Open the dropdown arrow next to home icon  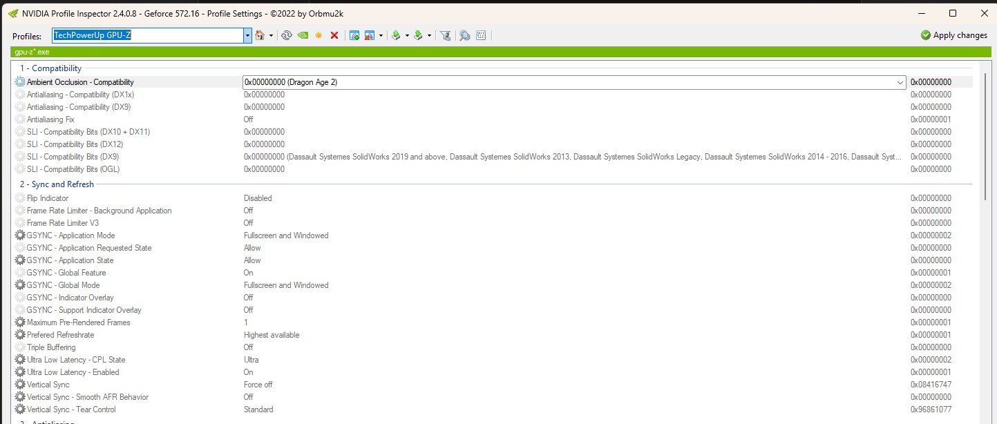271,35
